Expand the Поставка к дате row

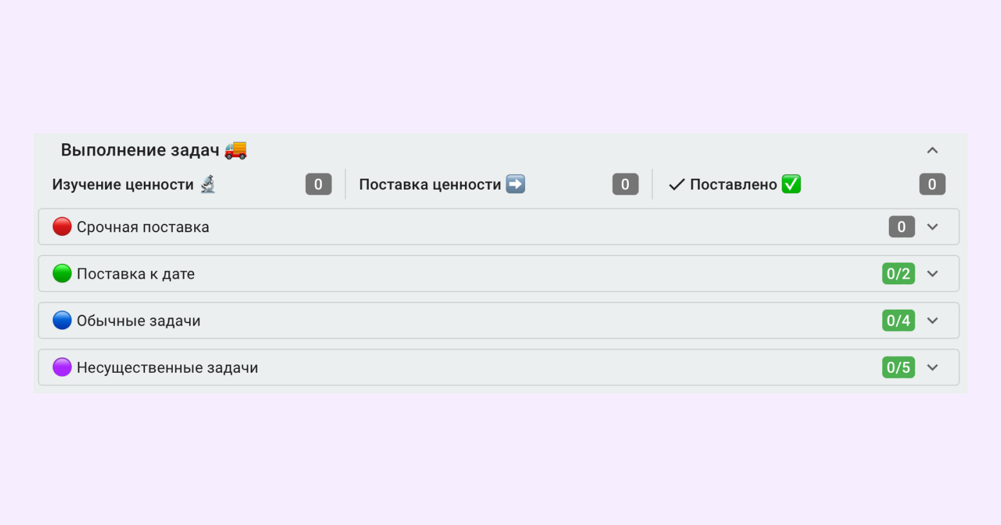932,273
